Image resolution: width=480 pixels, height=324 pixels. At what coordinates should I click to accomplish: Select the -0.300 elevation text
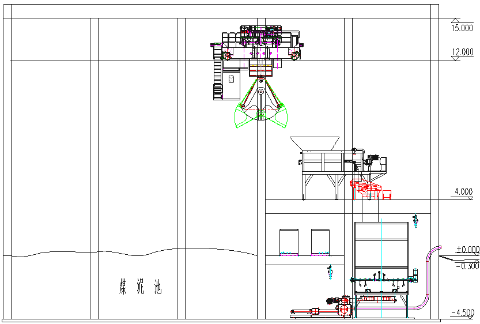pos(467,266)
